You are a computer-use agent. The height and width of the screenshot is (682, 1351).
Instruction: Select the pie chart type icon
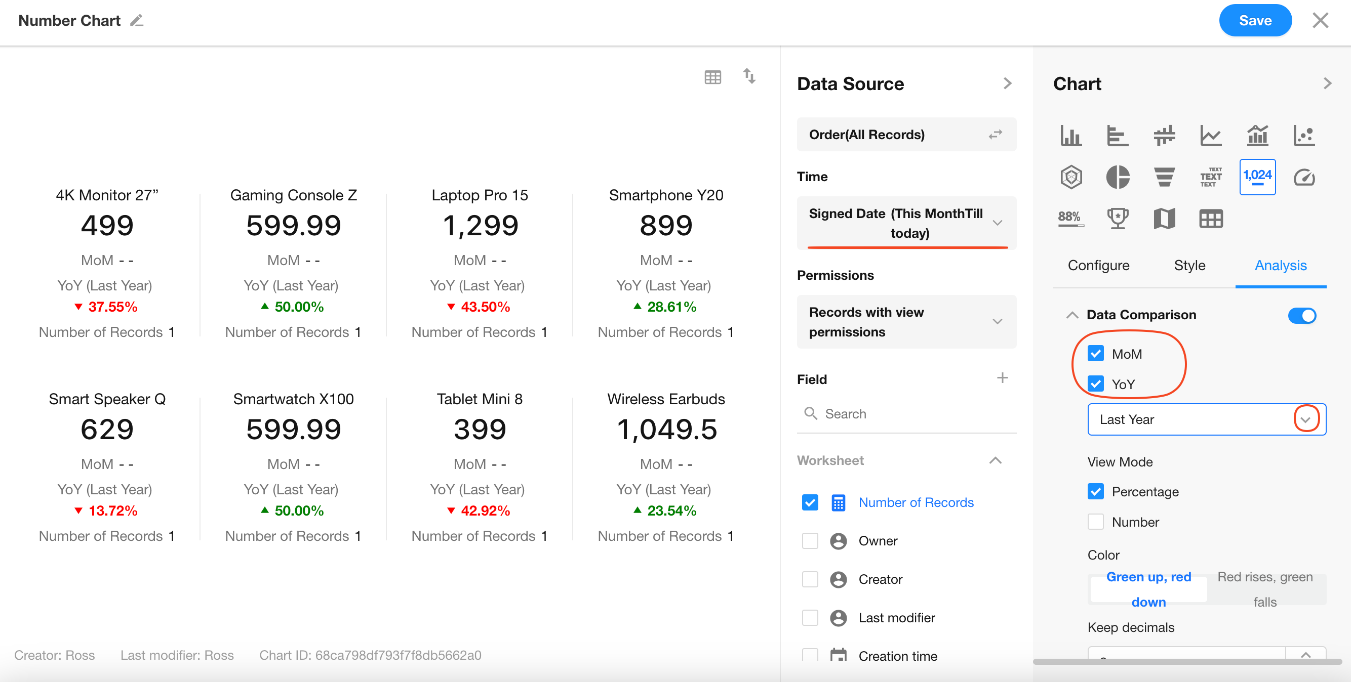pos(1117,177)
